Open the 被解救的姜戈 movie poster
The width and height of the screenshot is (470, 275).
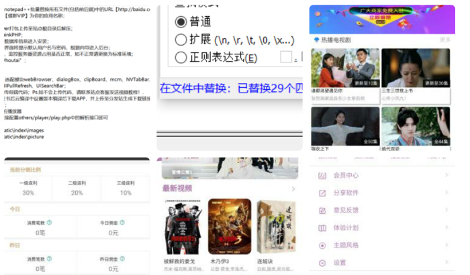coord(183,227)
